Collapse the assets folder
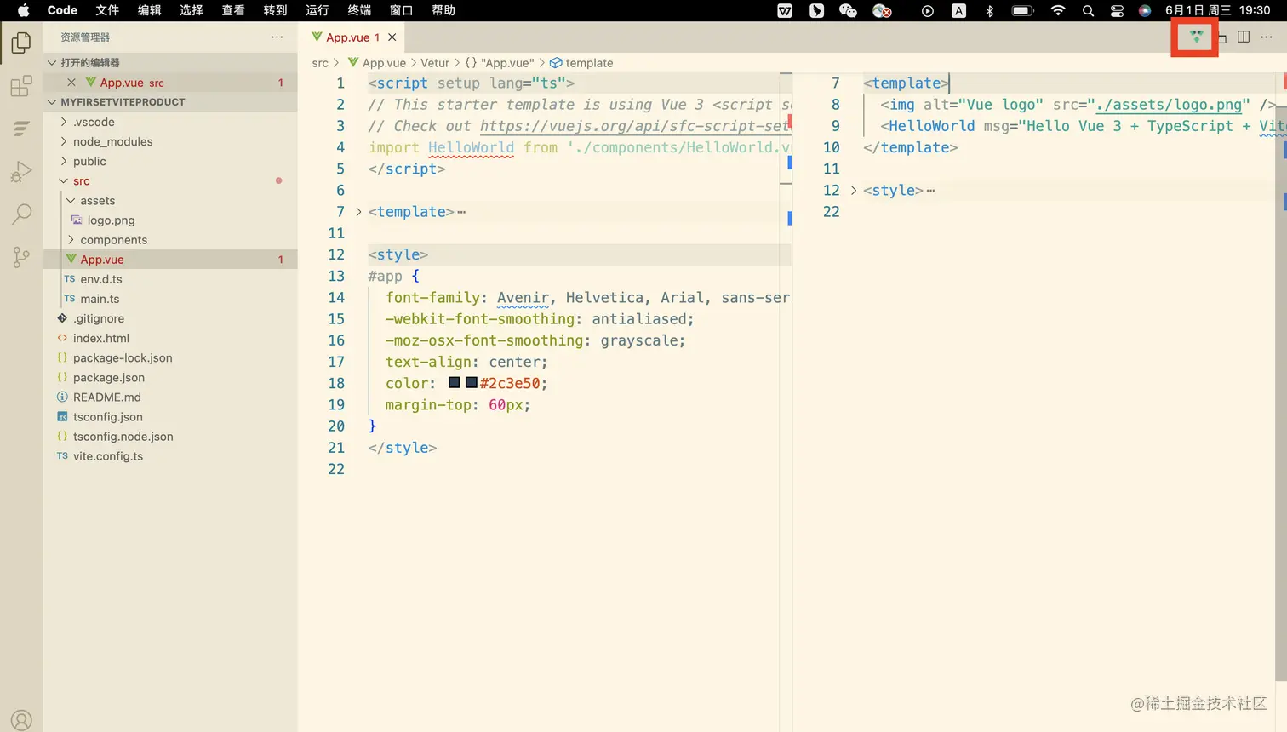The image size is (1287, 732). [x=71, y=200]
